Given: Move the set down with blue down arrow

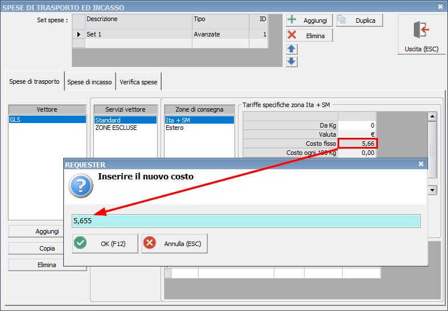Looking at the screenshot, I should pyautogui.click(x=291, y=62).
